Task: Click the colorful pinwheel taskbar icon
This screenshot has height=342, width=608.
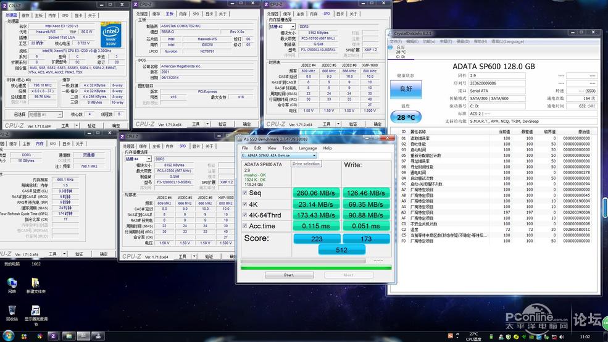Action: click(40, 336)
